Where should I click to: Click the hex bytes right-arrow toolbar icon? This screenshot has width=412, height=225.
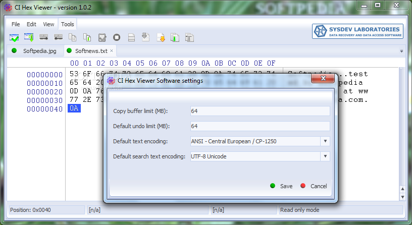(43, 37)
